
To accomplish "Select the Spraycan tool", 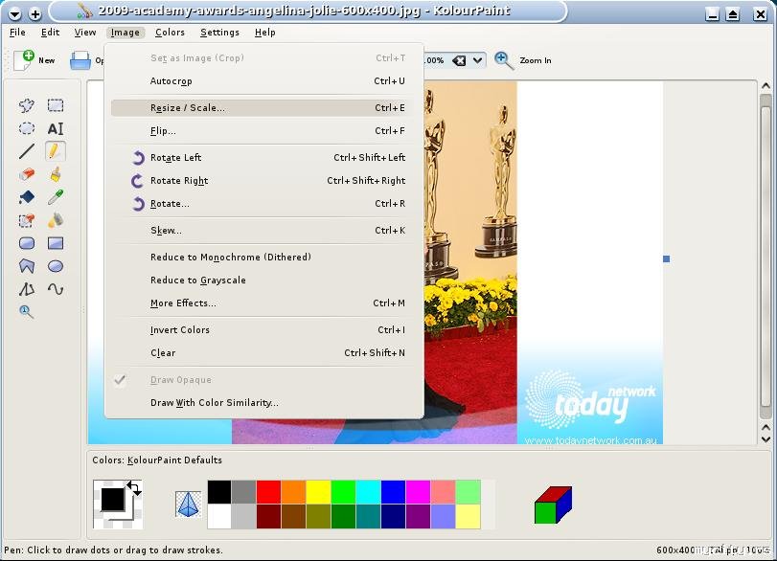I will (56, 220).
